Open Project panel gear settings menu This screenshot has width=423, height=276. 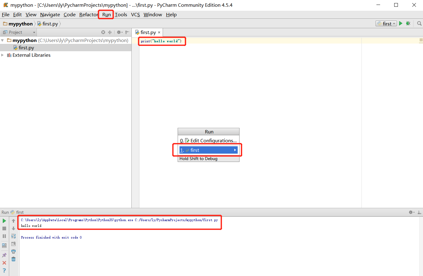pyautogui.click(x=120, y=32)
